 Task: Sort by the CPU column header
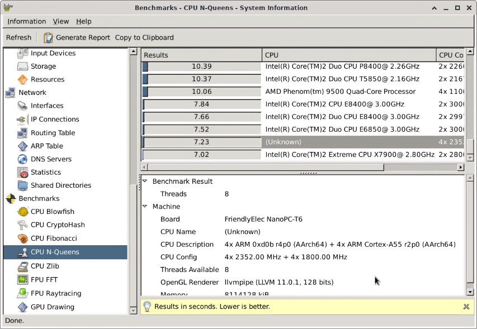[x=349, y=55]
